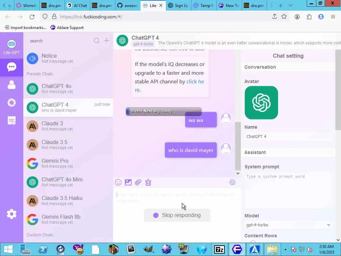Select ChatGPT 4o Mini preset chat
341x256 pixels.
68,182
